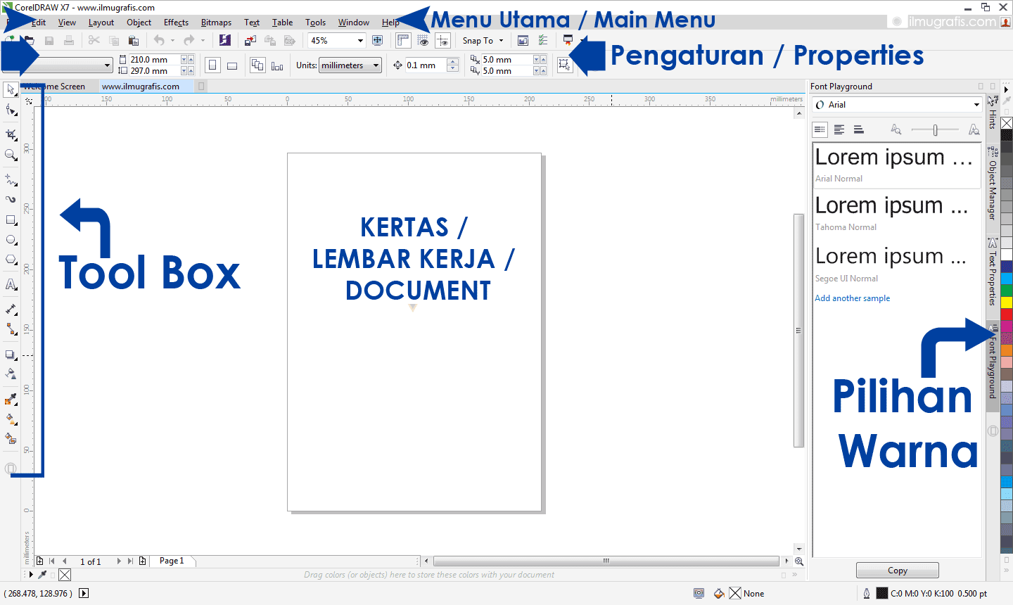The height and width of the screenshot is (605, 1013).
Task: Open the 45% zoom level dropdown
Action: click(x=359, y=40)
